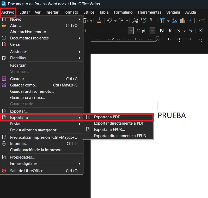This screenshot has height=198, width=208.
Task: Choose Exportar... menu entry
Action: click(41, 111)
